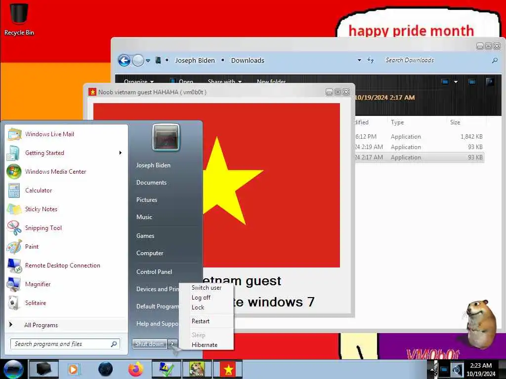Open Help and Support
506x379 pixels.
pyautogui.click(x=157, y=324)
